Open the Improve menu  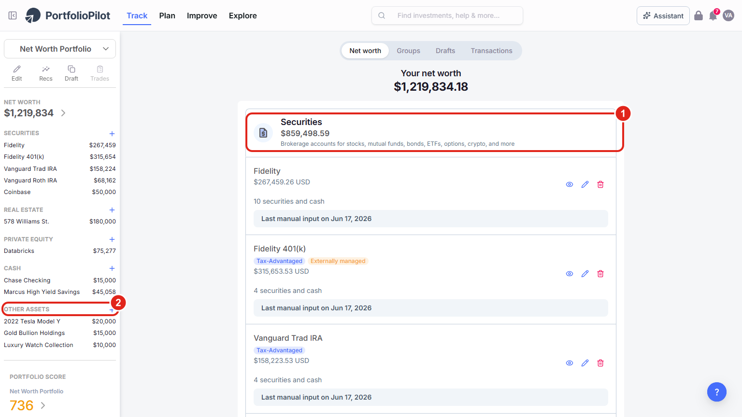[x=202, y=15]
